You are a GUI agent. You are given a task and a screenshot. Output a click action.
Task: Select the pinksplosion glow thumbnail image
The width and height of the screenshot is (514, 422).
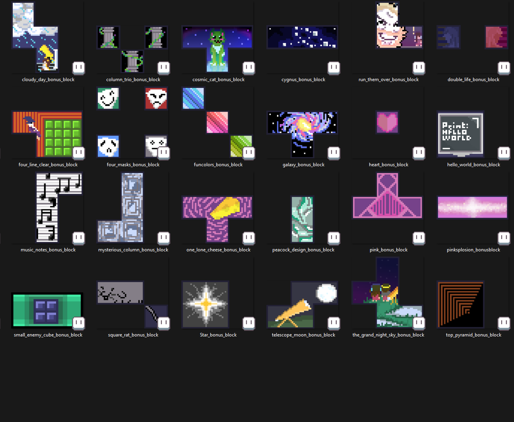tap(472, 208)
